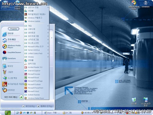This screenshot has height=115, width=153.
Task: Open Windows Update in programs list
Action: click(x=32, y=21)
